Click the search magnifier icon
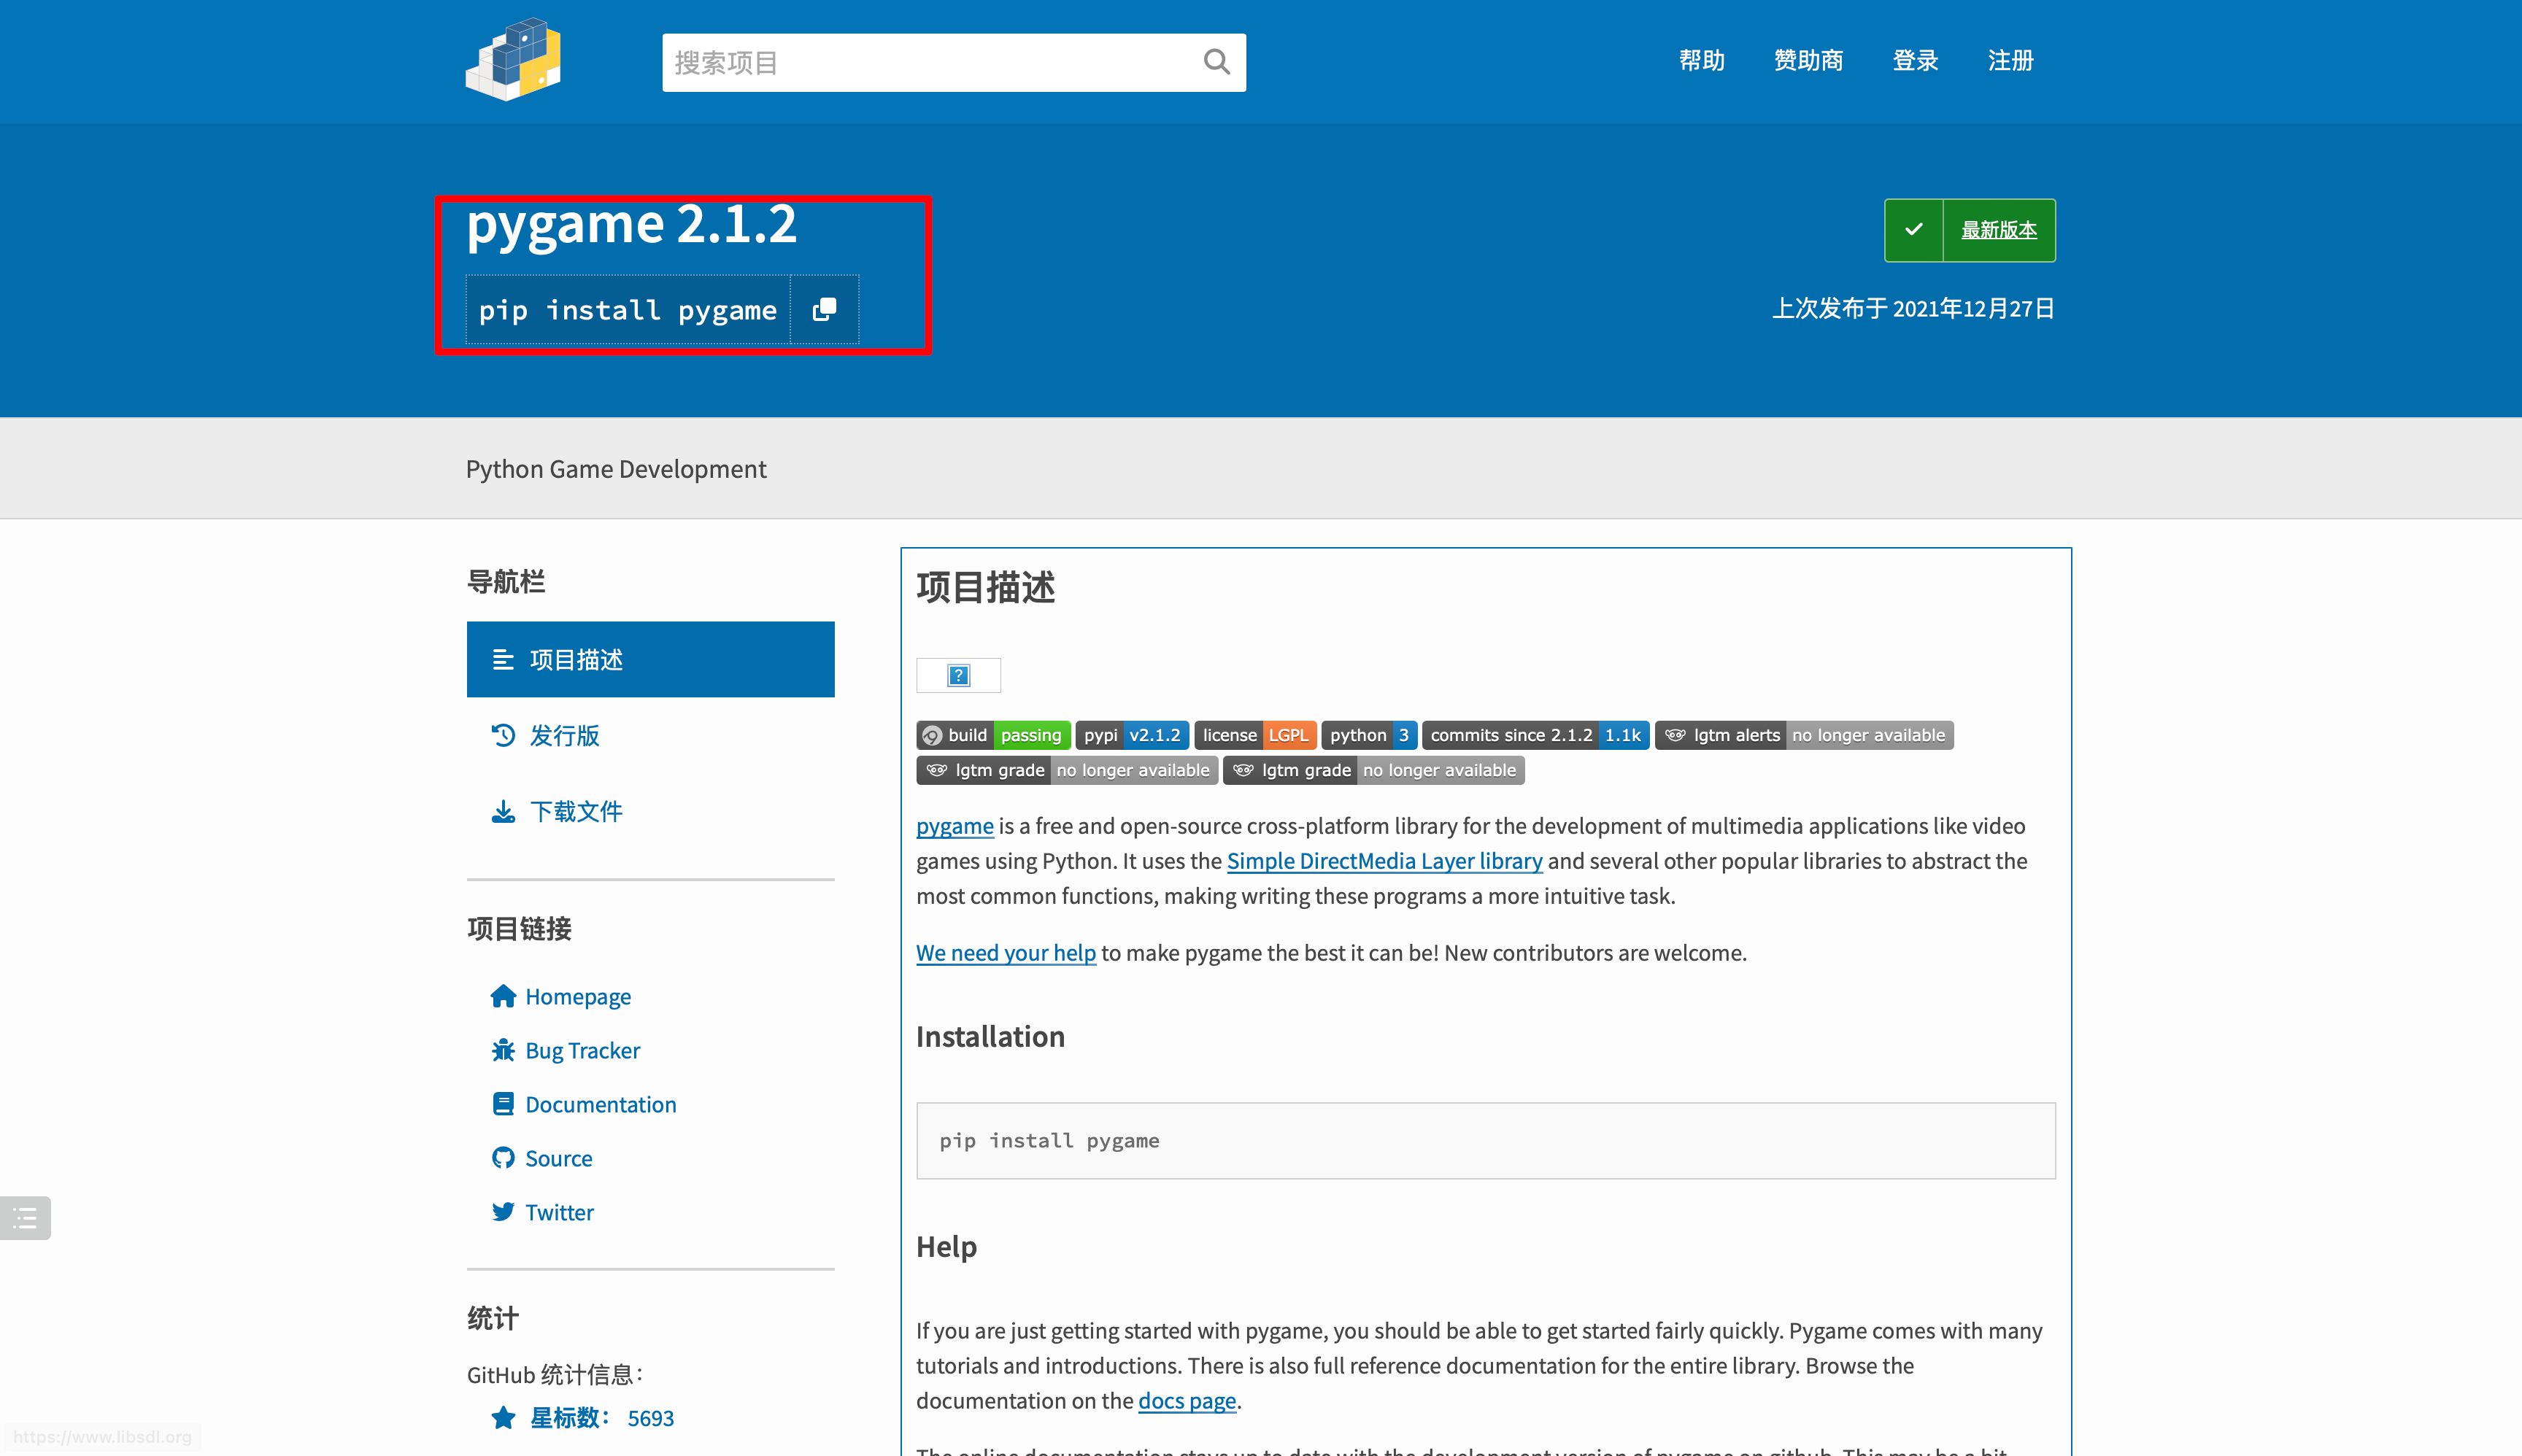The image size is (2522, 1456). point(1216,62)
